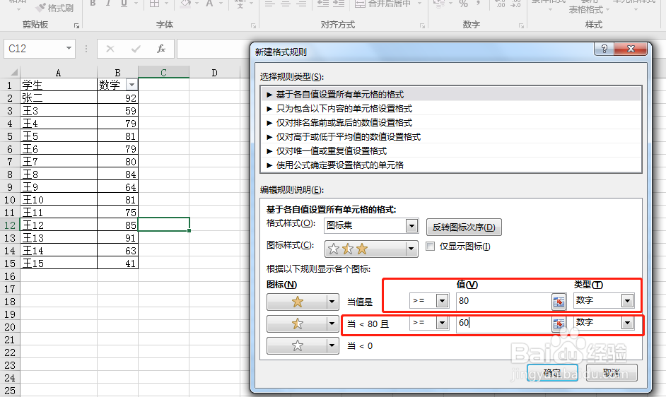Open the 图标样式 three-stars dropdown

click(411, 249)
